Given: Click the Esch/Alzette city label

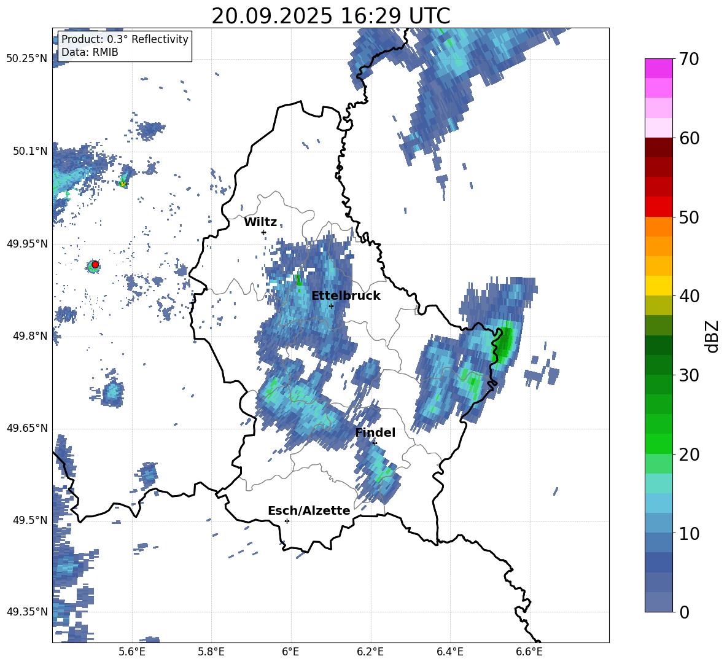Looking at the screenshot, I should (x=309, y=511).
